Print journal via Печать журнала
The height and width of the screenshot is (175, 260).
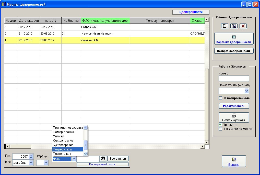coord(234,117)
